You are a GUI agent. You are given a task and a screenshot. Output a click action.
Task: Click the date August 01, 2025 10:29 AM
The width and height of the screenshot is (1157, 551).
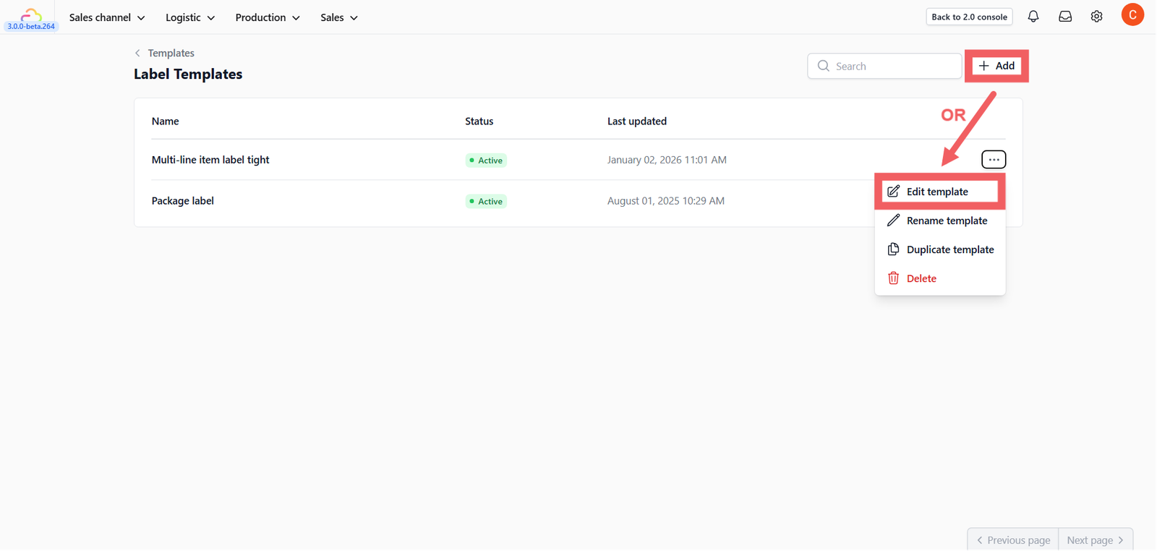coord(666,201)
